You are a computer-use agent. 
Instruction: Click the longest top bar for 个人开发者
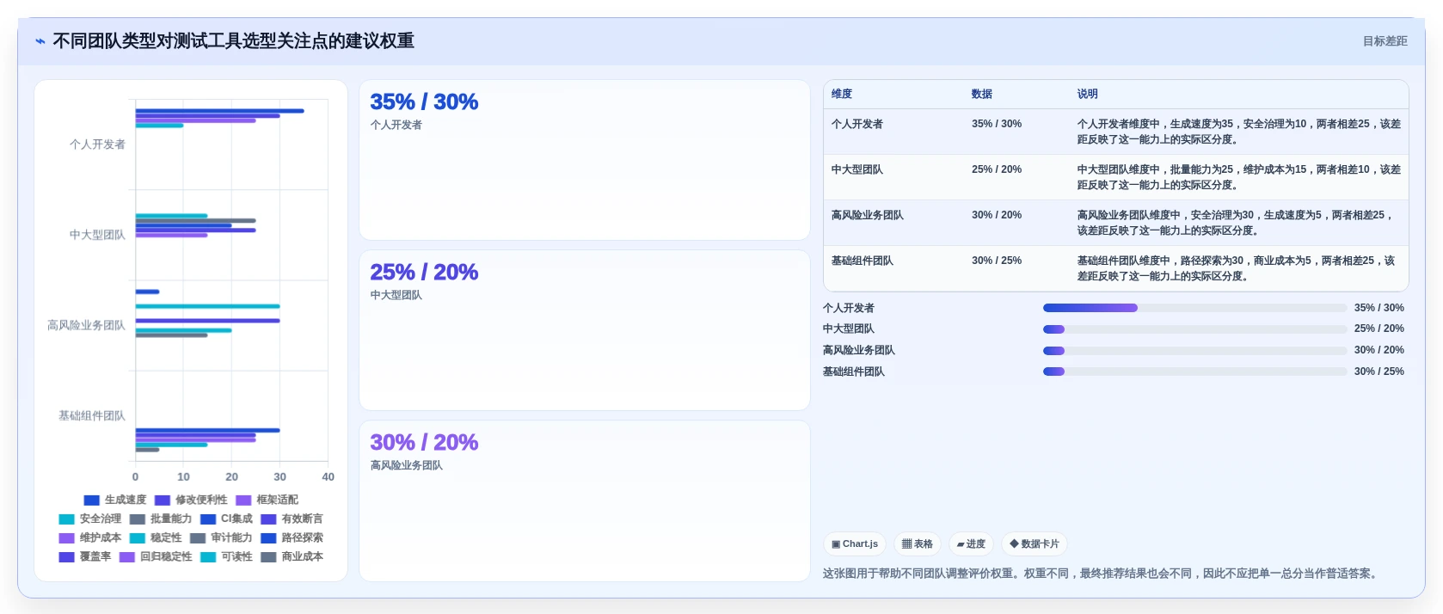point(219,111)
